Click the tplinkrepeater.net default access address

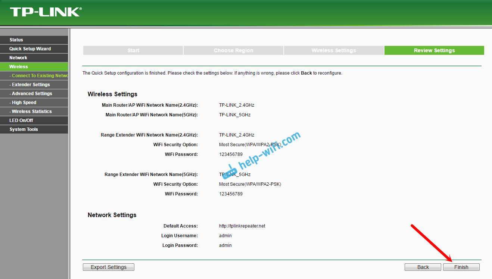point(242,226)
